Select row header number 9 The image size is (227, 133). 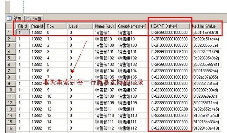[x=11, y=83]
